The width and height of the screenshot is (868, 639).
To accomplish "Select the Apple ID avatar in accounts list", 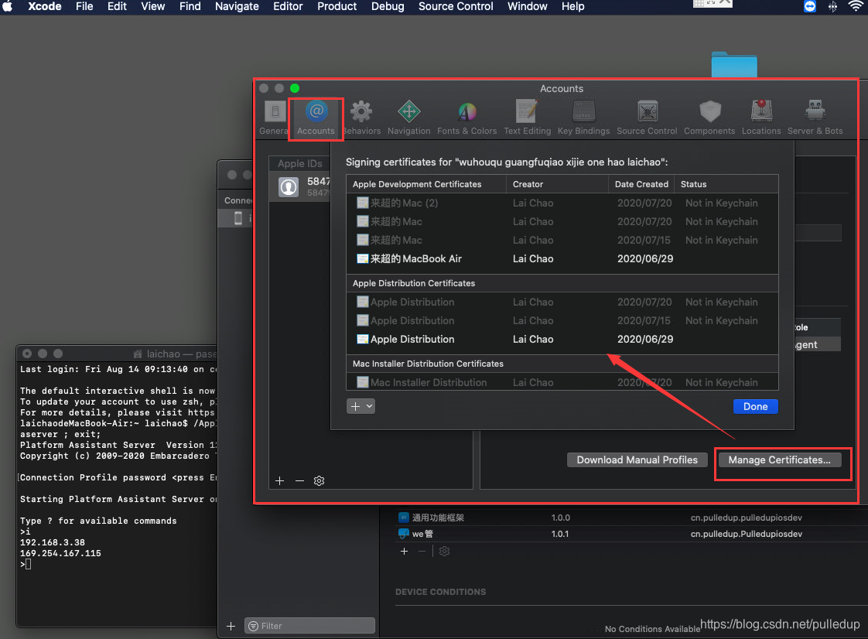I will coord(289,186).
